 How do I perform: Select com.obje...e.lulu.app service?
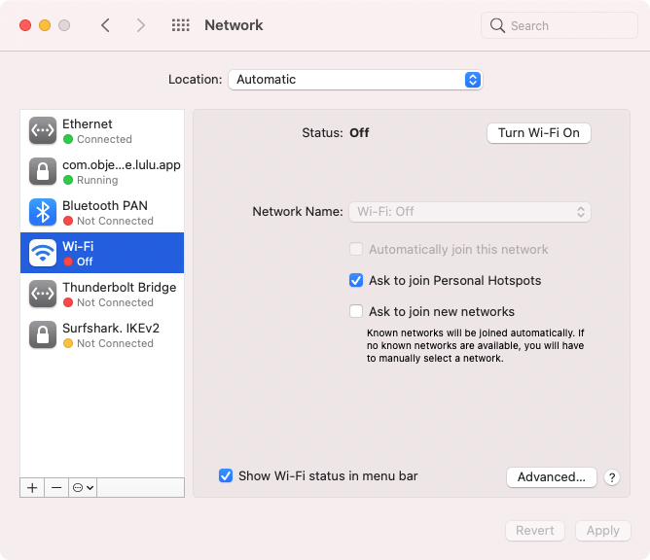(102, 171)
